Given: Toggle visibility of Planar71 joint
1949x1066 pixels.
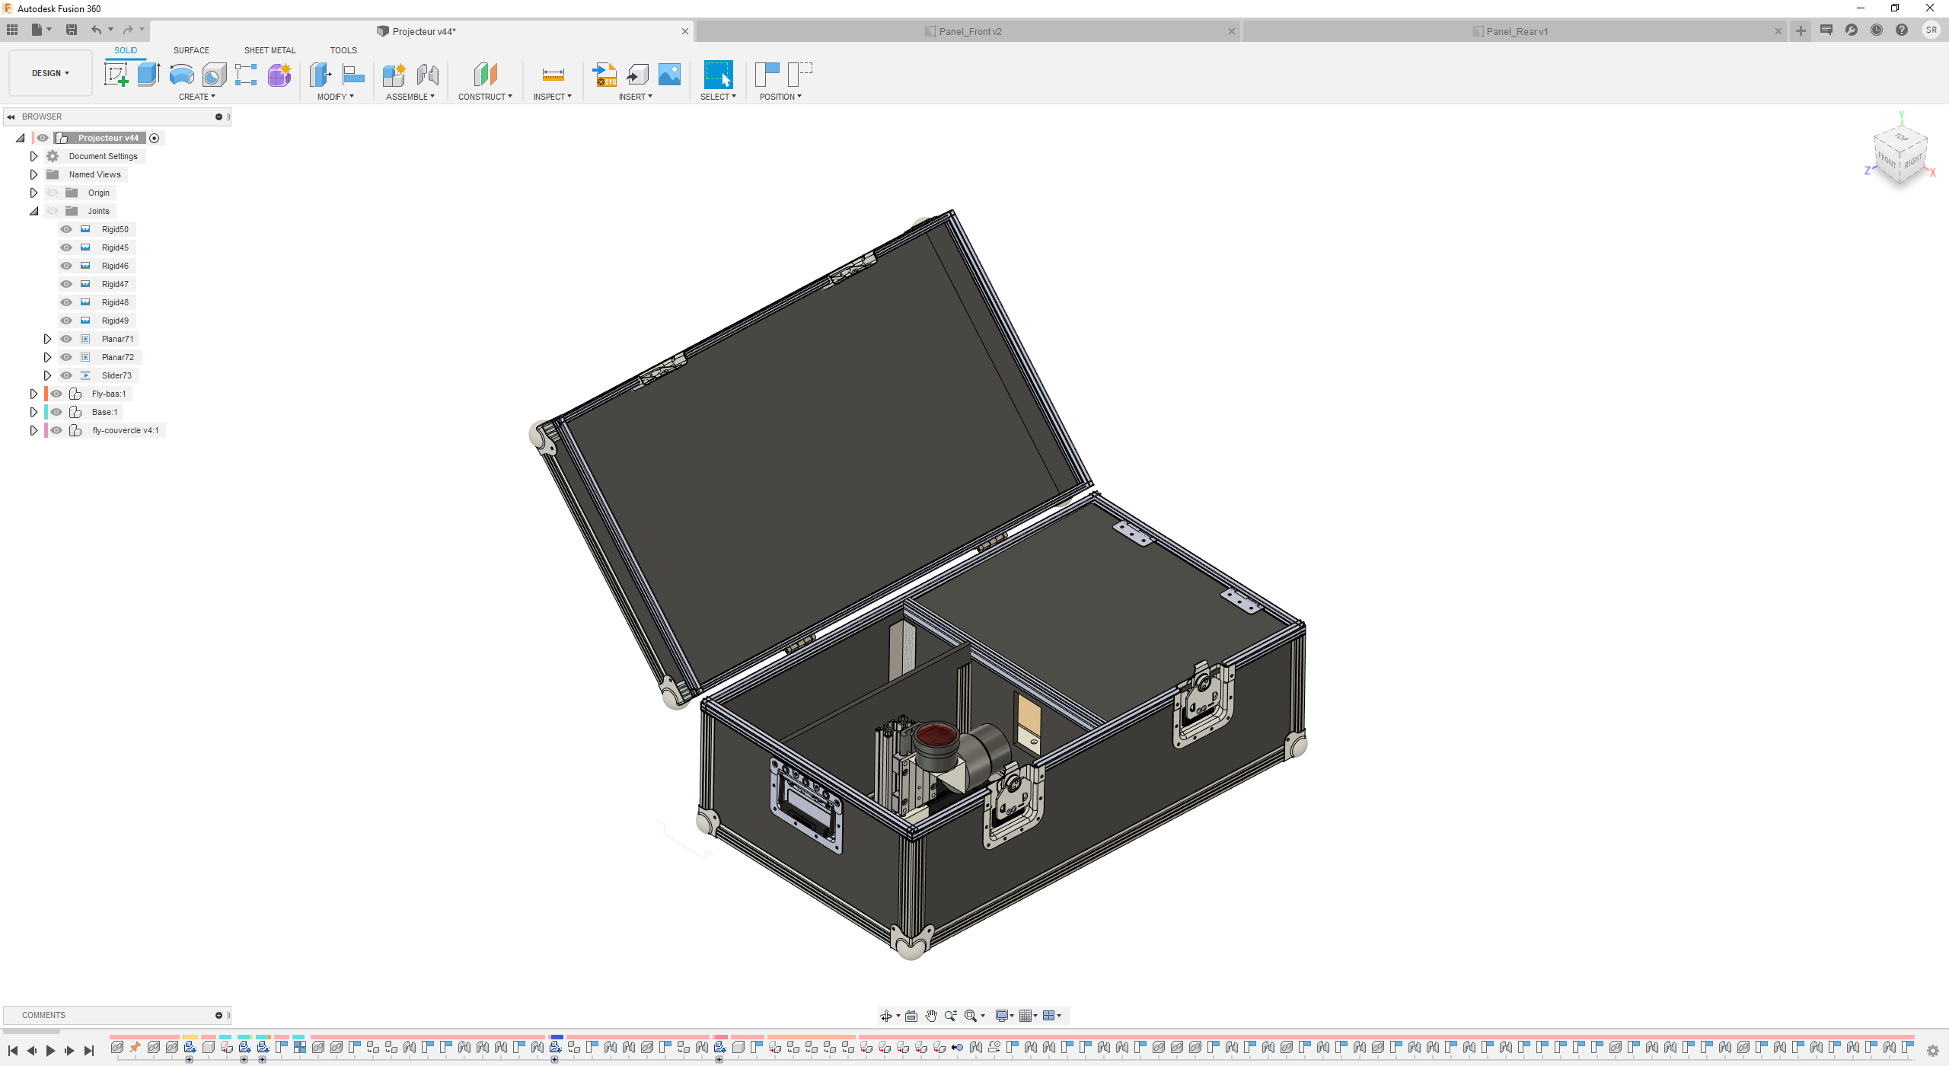Looking at the screenshot, I should (66, 339).
